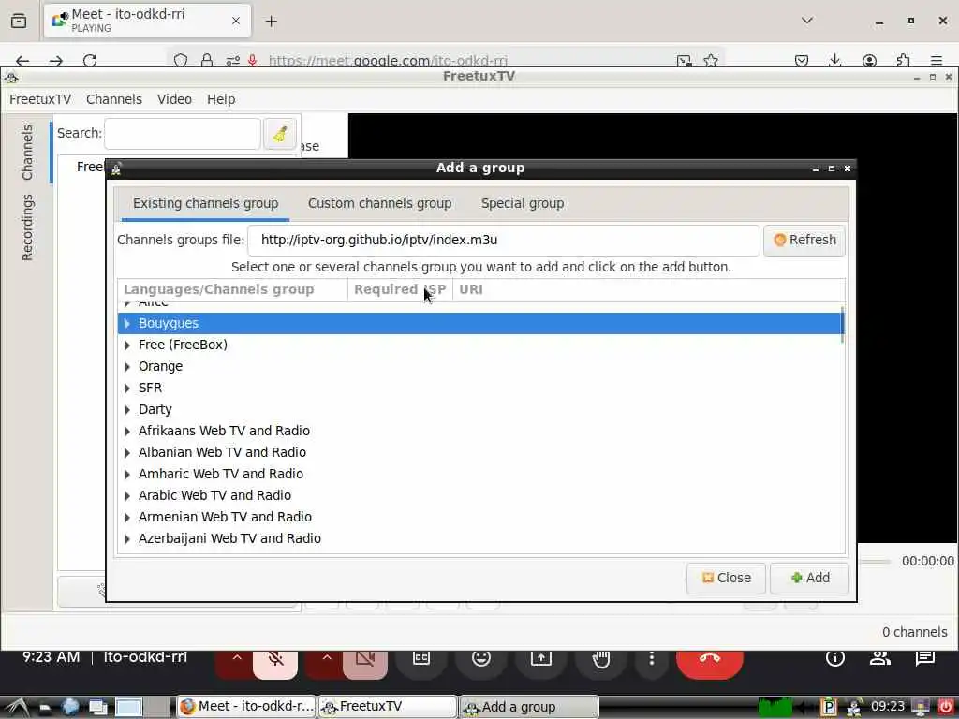Click the Search input field in FreetuxTV

183,133
